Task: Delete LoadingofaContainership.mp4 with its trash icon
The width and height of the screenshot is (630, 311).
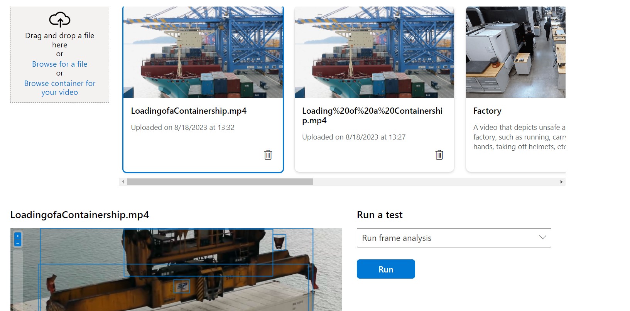Action: point(268,155)
